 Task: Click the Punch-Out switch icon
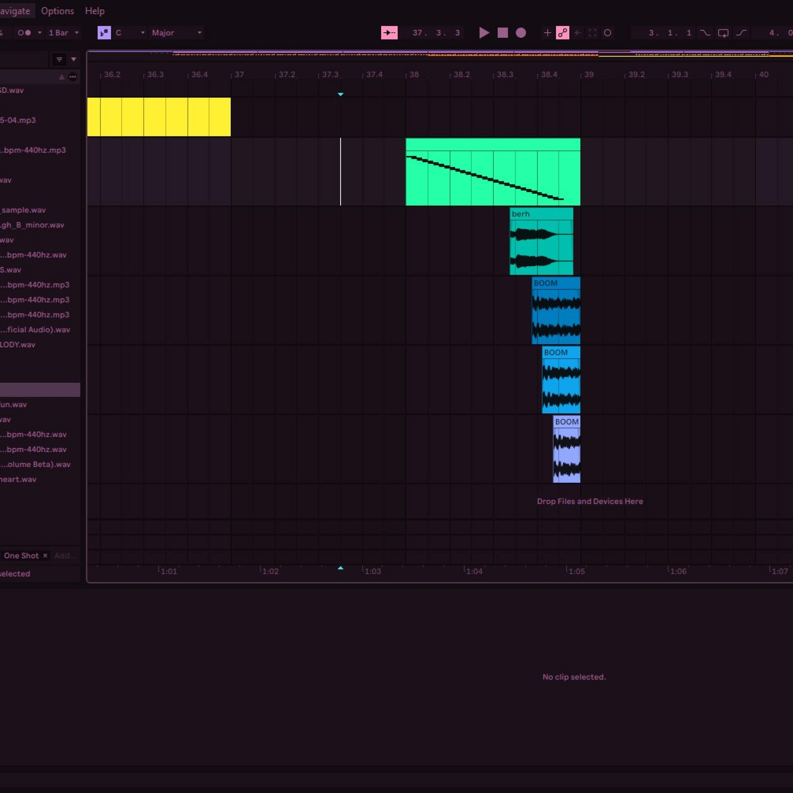[x=741, y=33]
